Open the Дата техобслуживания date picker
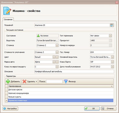 coord(112,67)
